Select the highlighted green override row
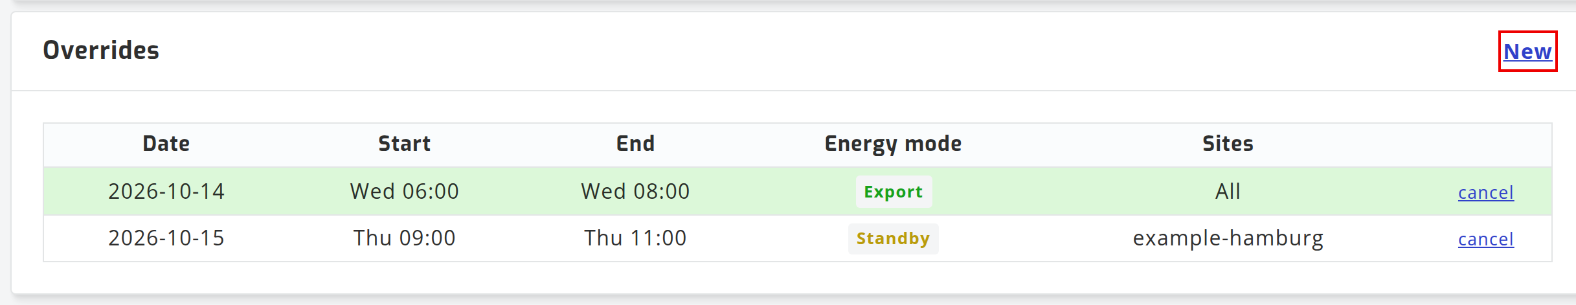Image resolution: width=1576 pixels, height=305 pixels. click(798, 192)
